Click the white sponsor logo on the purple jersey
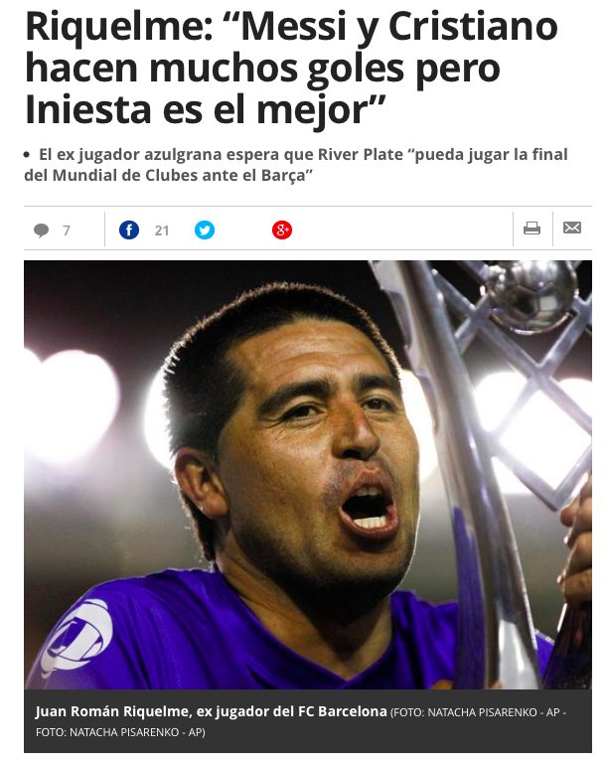Screen dimensions: 608x760 (77, 636)
